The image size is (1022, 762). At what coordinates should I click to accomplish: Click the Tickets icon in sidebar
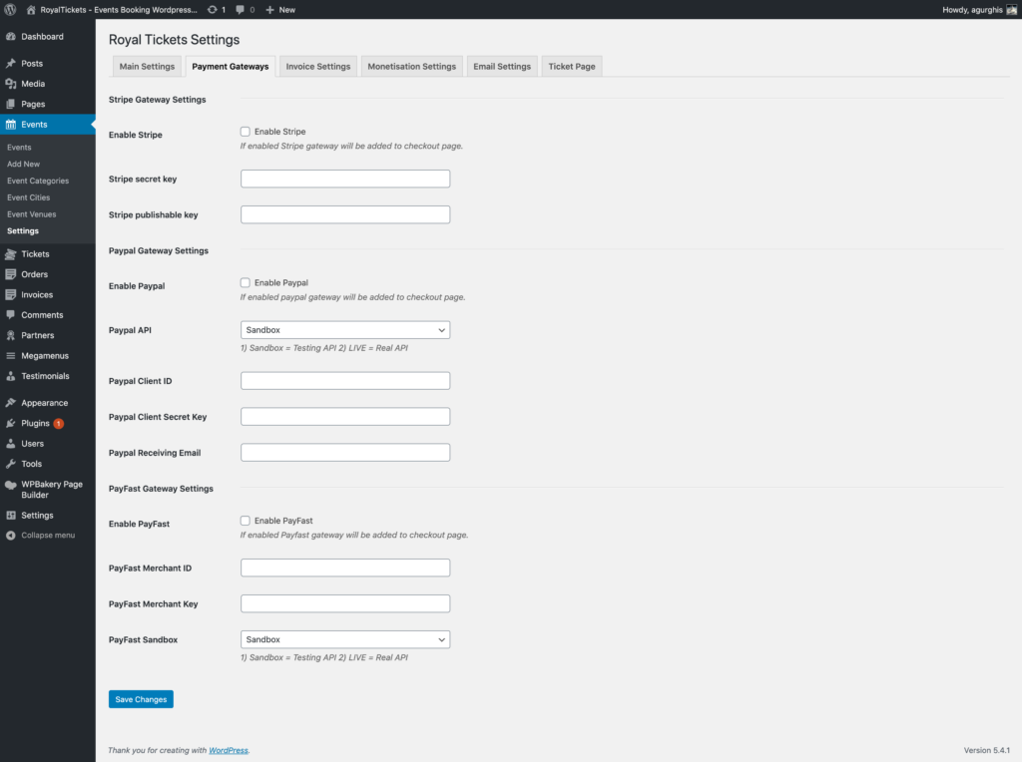pyautogui.click(x=10, y=254)
